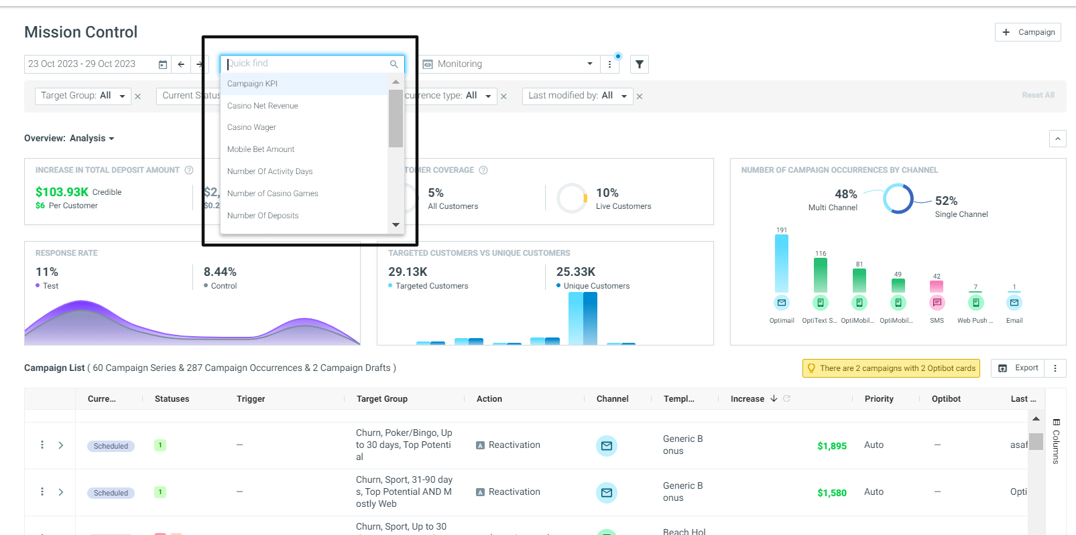Open the date range calendar icon
Viewport: 1076px width, 535px height.
click(163, 64)
